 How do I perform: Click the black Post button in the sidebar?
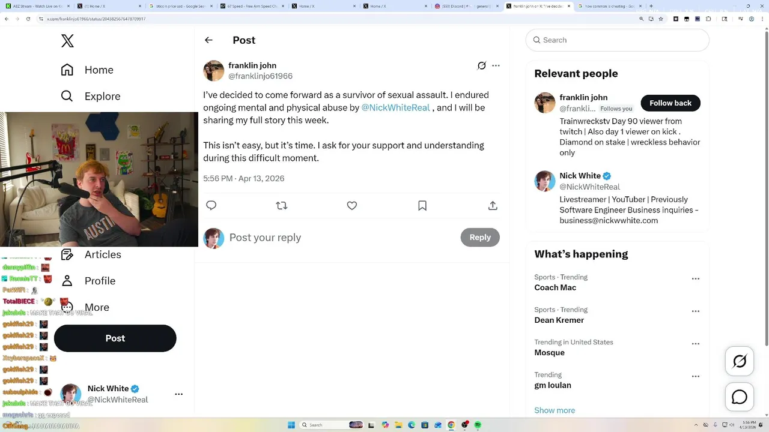pos(115,338)
